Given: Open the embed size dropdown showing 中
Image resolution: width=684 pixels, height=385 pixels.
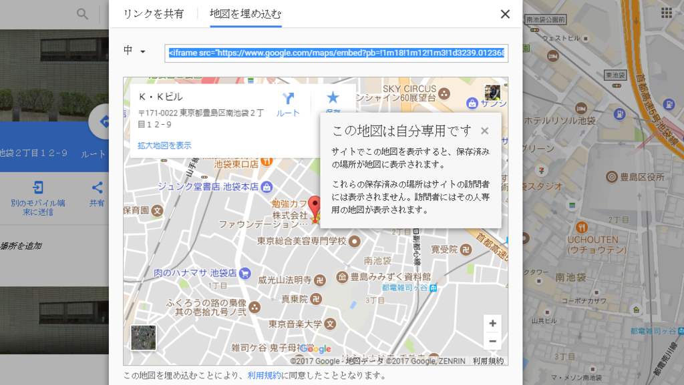Looking at the screenshot, I should (135, 52).
